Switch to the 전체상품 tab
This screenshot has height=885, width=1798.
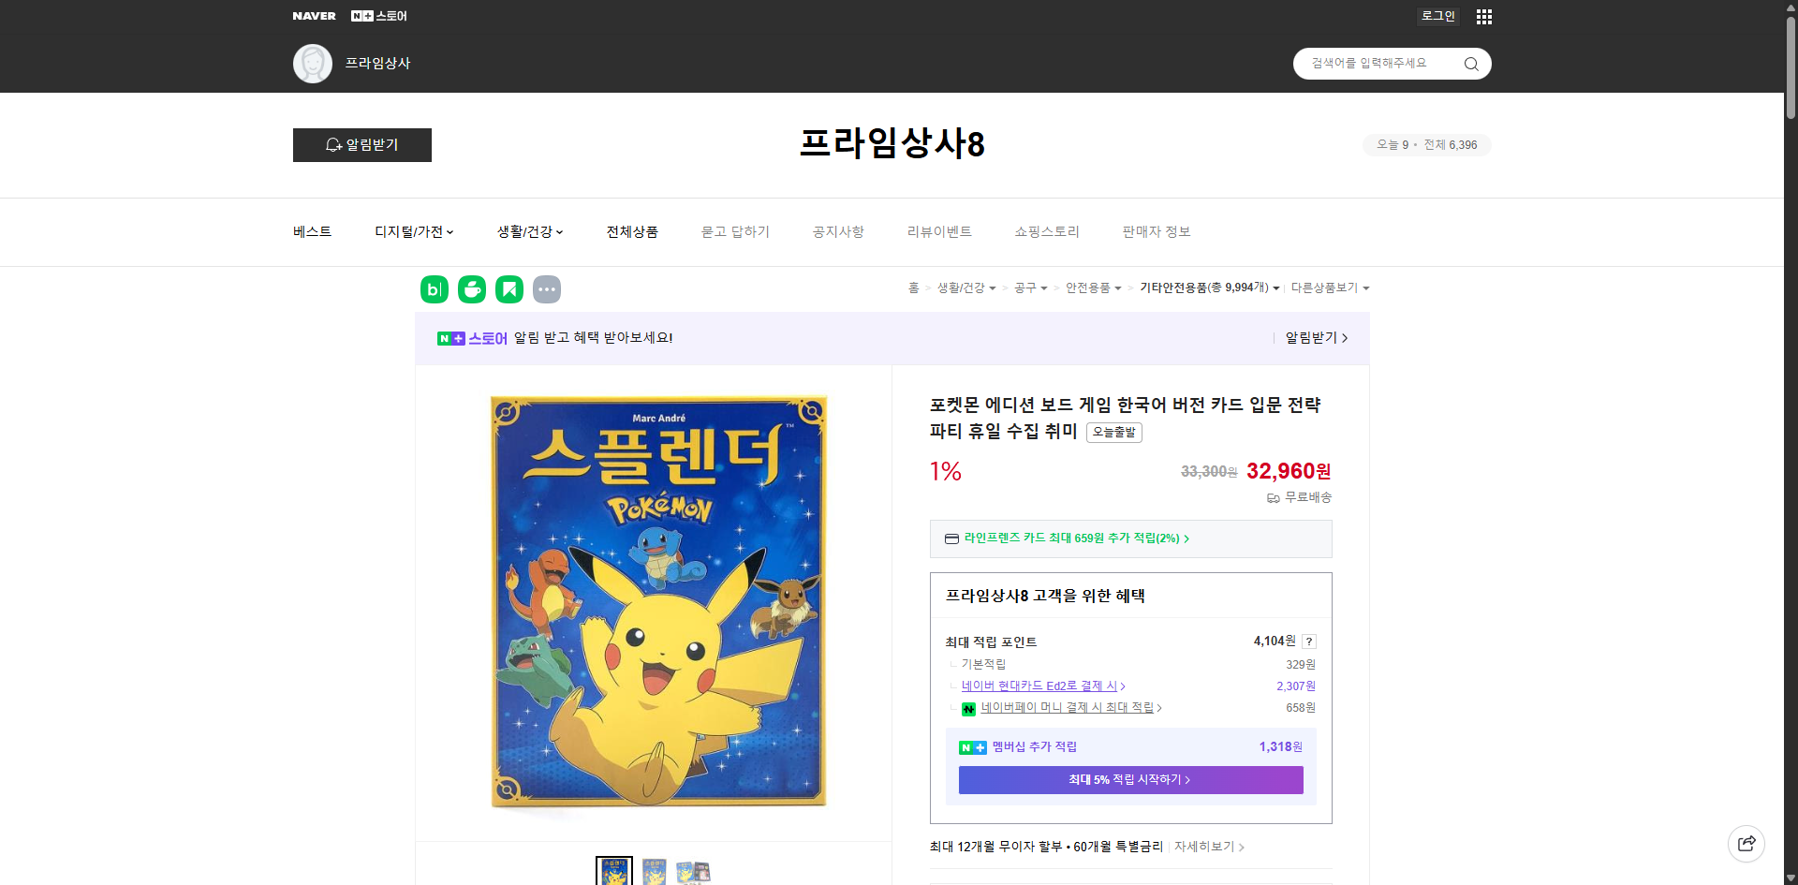(632, 231)
